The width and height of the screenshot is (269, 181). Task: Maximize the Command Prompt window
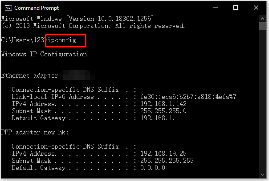pyautogui.click(x=236, y=8)
